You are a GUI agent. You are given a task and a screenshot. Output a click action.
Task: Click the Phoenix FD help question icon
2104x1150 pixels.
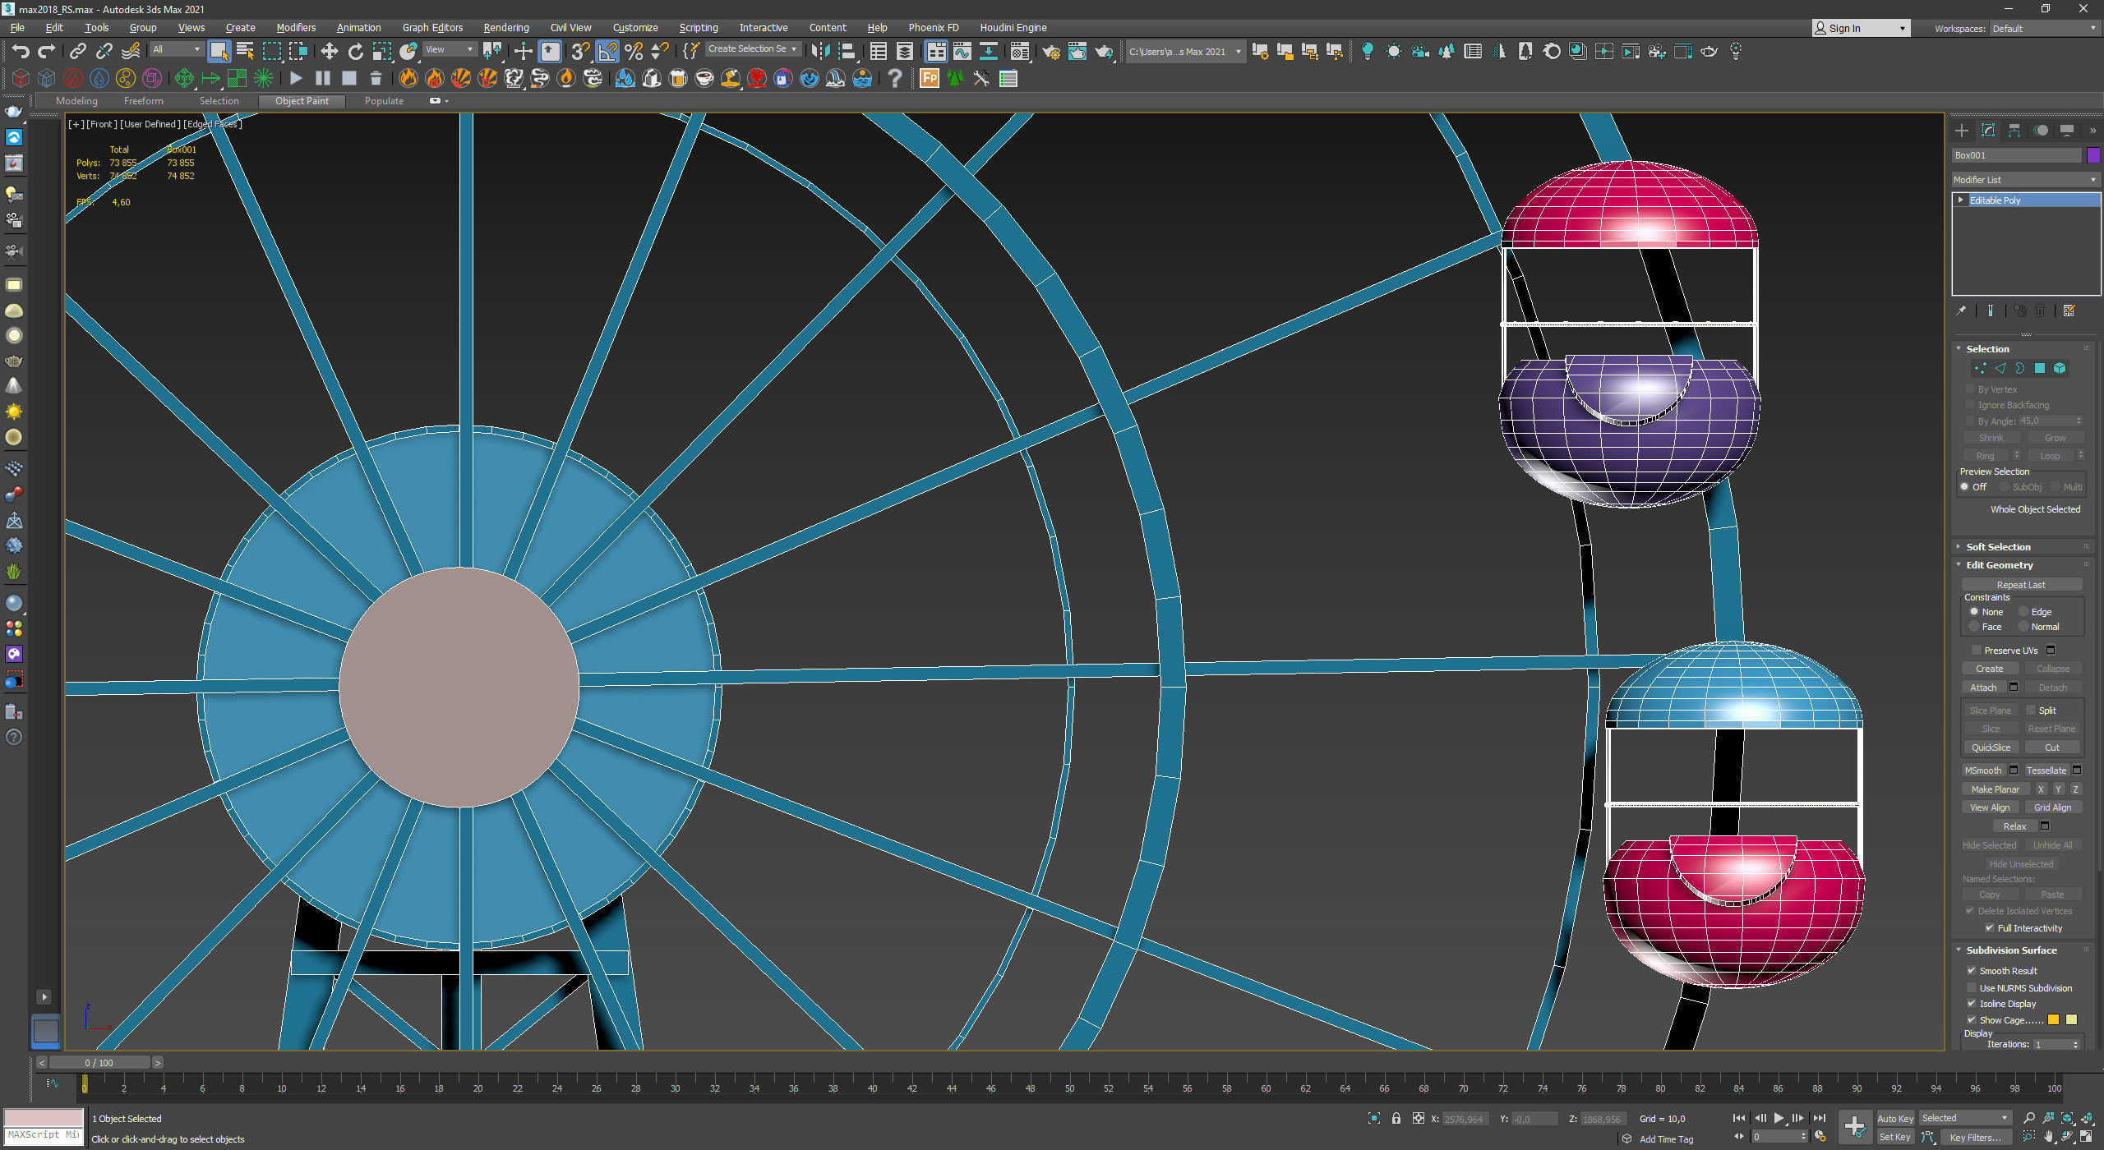(x=894, y=79)
